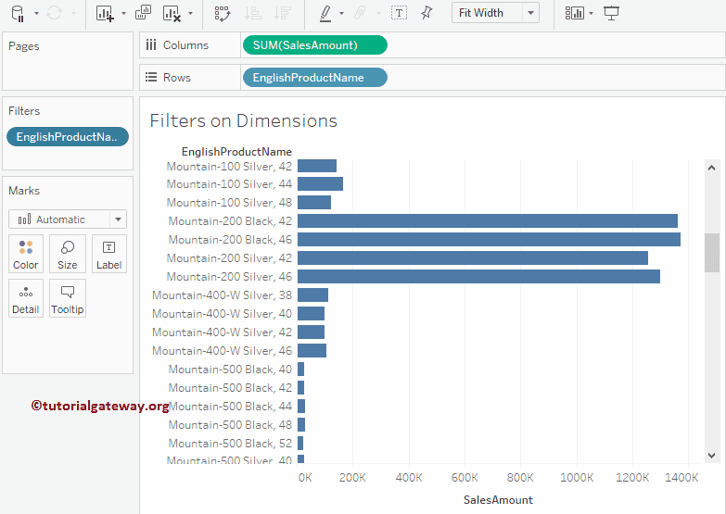Click the Clear Sheet icon

point(172,13)
